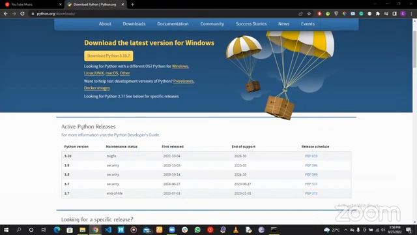Open the terminal window on taskbar
417x235 pixels.
[274, 230]
